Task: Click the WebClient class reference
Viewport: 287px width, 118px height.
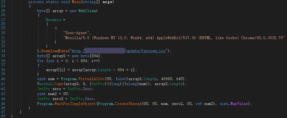Action: click(x=88, y=11)
